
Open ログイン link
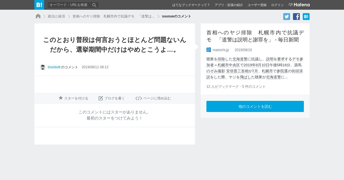click(x=277, y=5)
